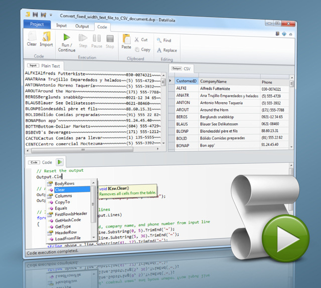Stop the code execution

[110, 42]
